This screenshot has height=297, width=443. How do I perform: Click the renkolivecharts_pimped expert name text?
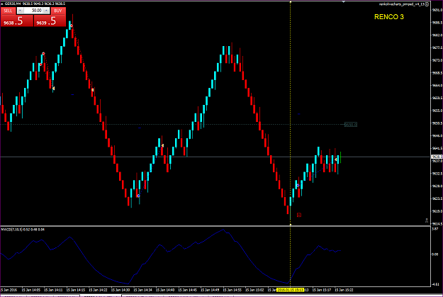pos(401,4)
